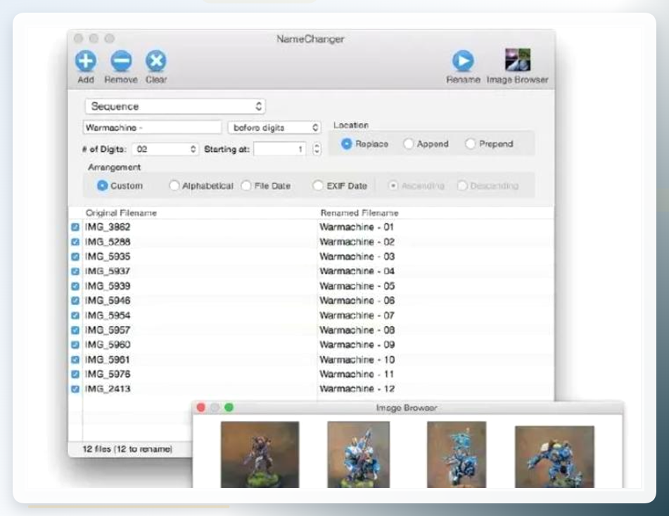Click renamed entry 'Warmachine - 09'
This screenshot has height=516, width=669.
click(357, 344)
